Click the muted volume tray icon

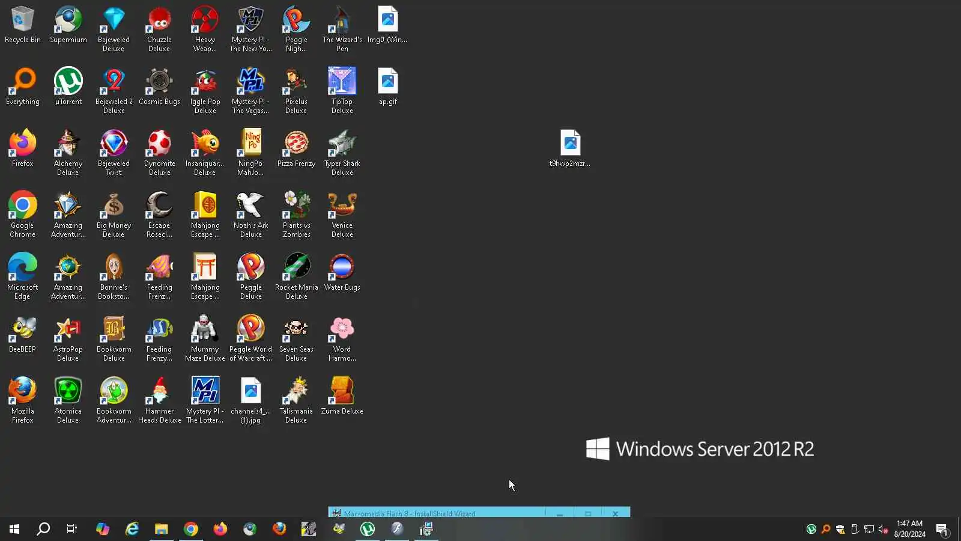click(884, 530)
